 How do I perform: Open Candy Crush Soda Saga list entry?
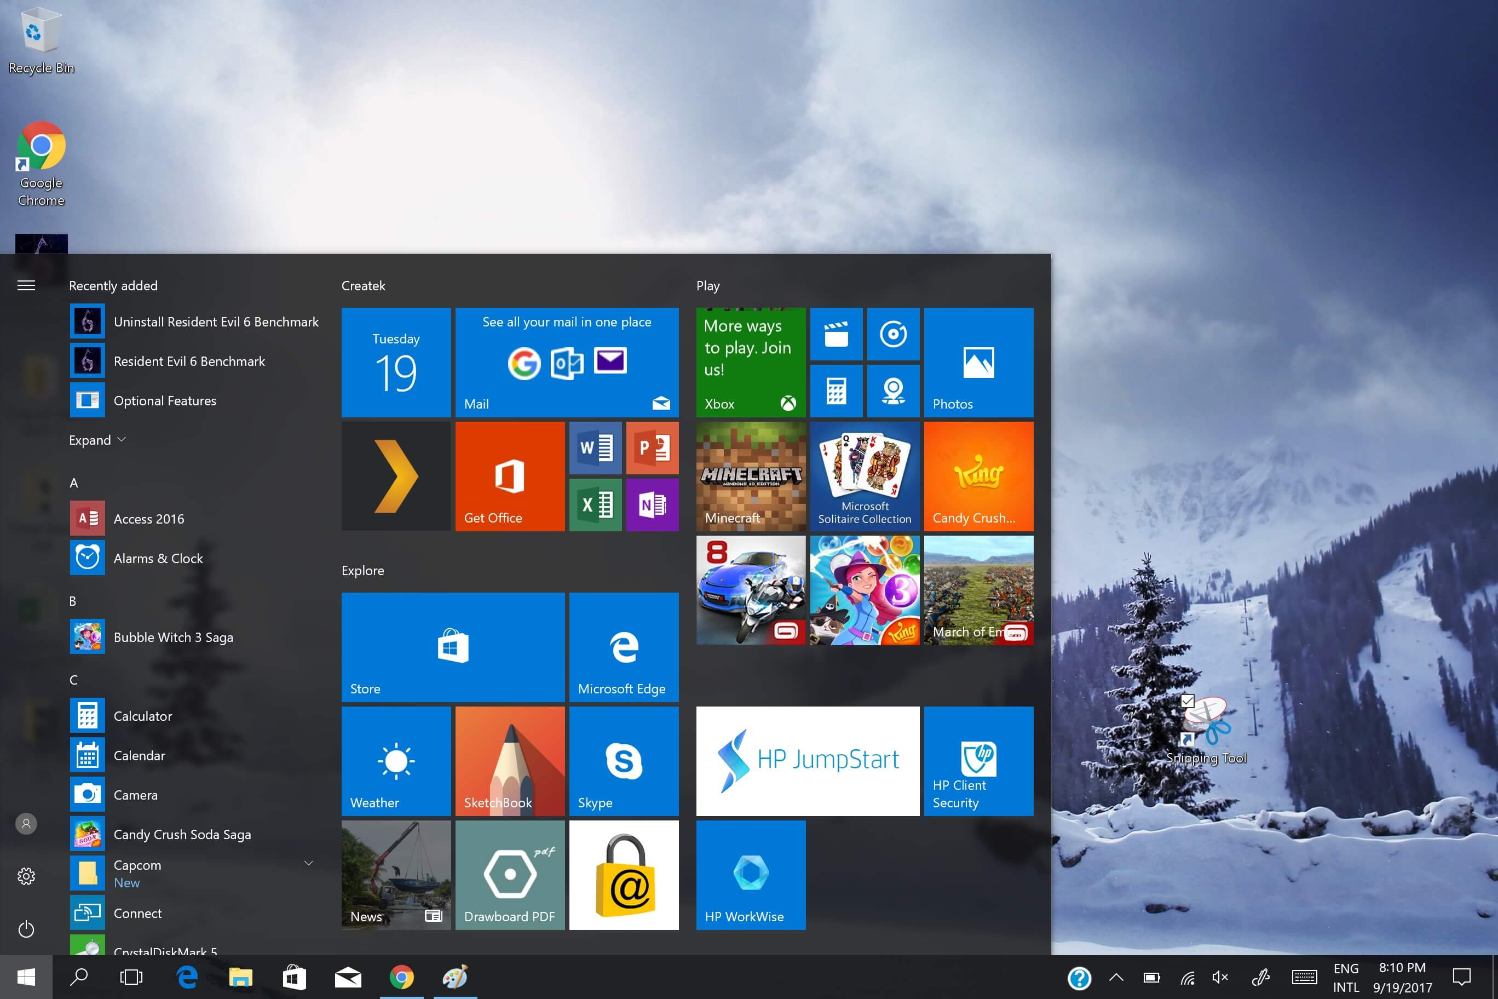[195, 835]
